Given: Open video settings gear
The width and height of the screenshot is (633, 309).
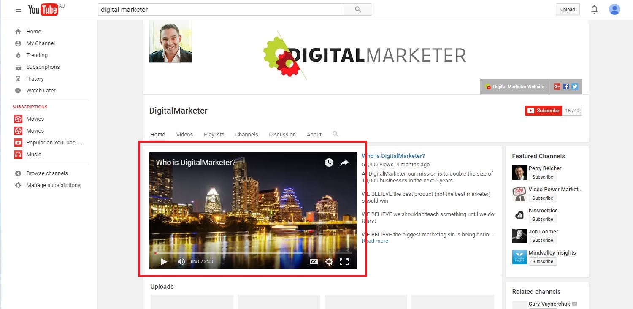Looking at the screenshot, I should 329,262.
